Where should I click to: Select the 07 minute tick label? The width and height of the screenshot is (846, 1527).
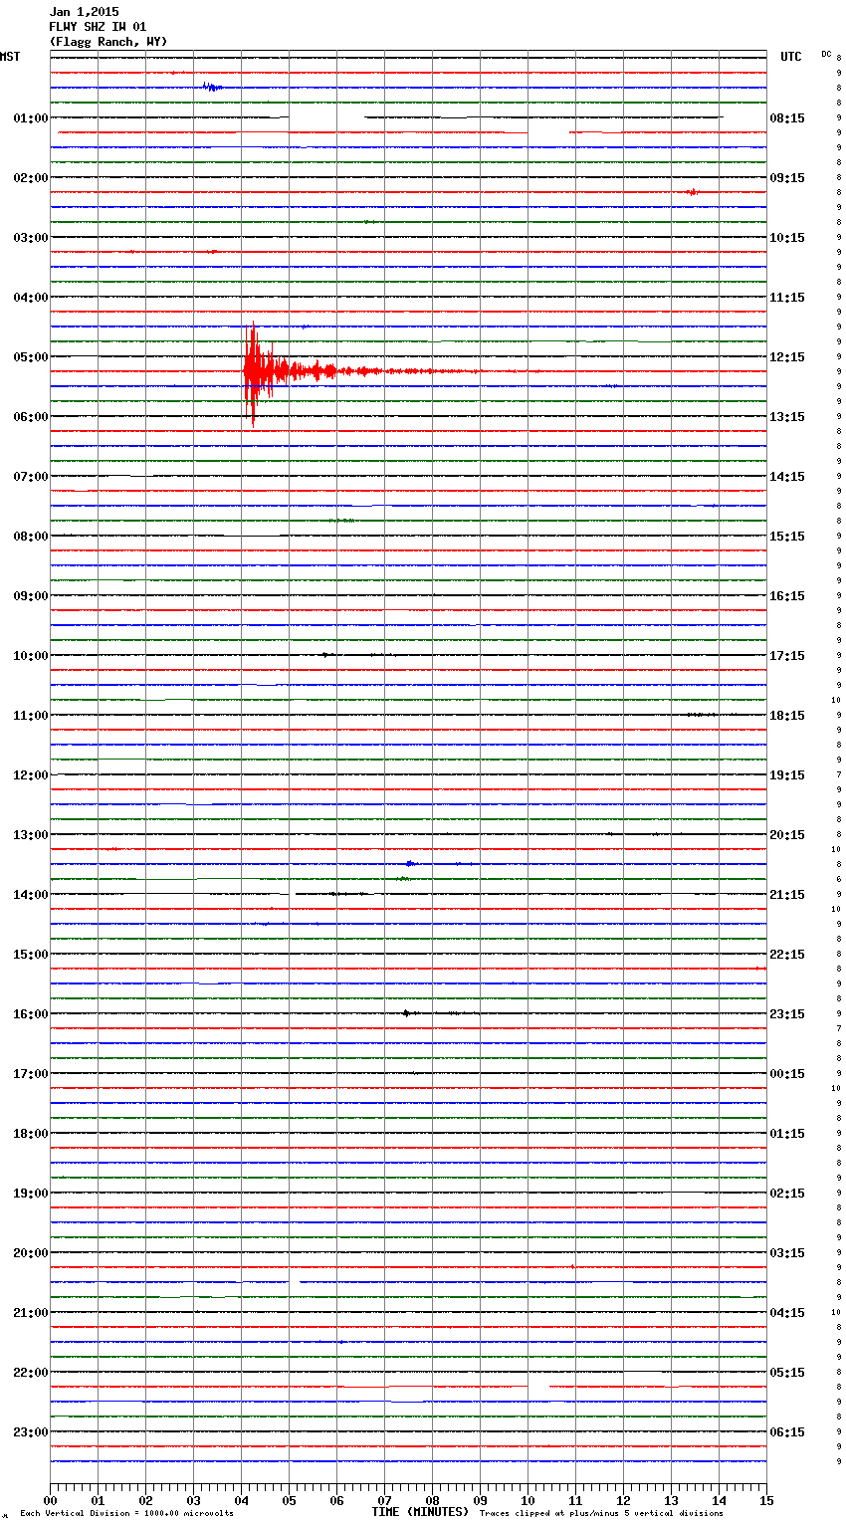tap(384, 1500)
